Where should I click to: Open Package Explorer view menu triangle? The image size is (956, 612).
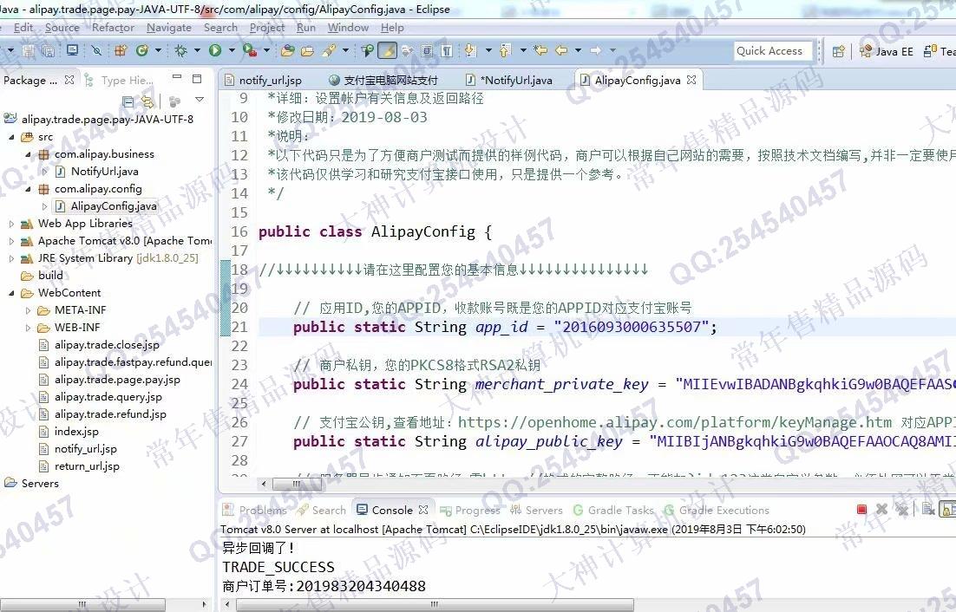[200, 100]
